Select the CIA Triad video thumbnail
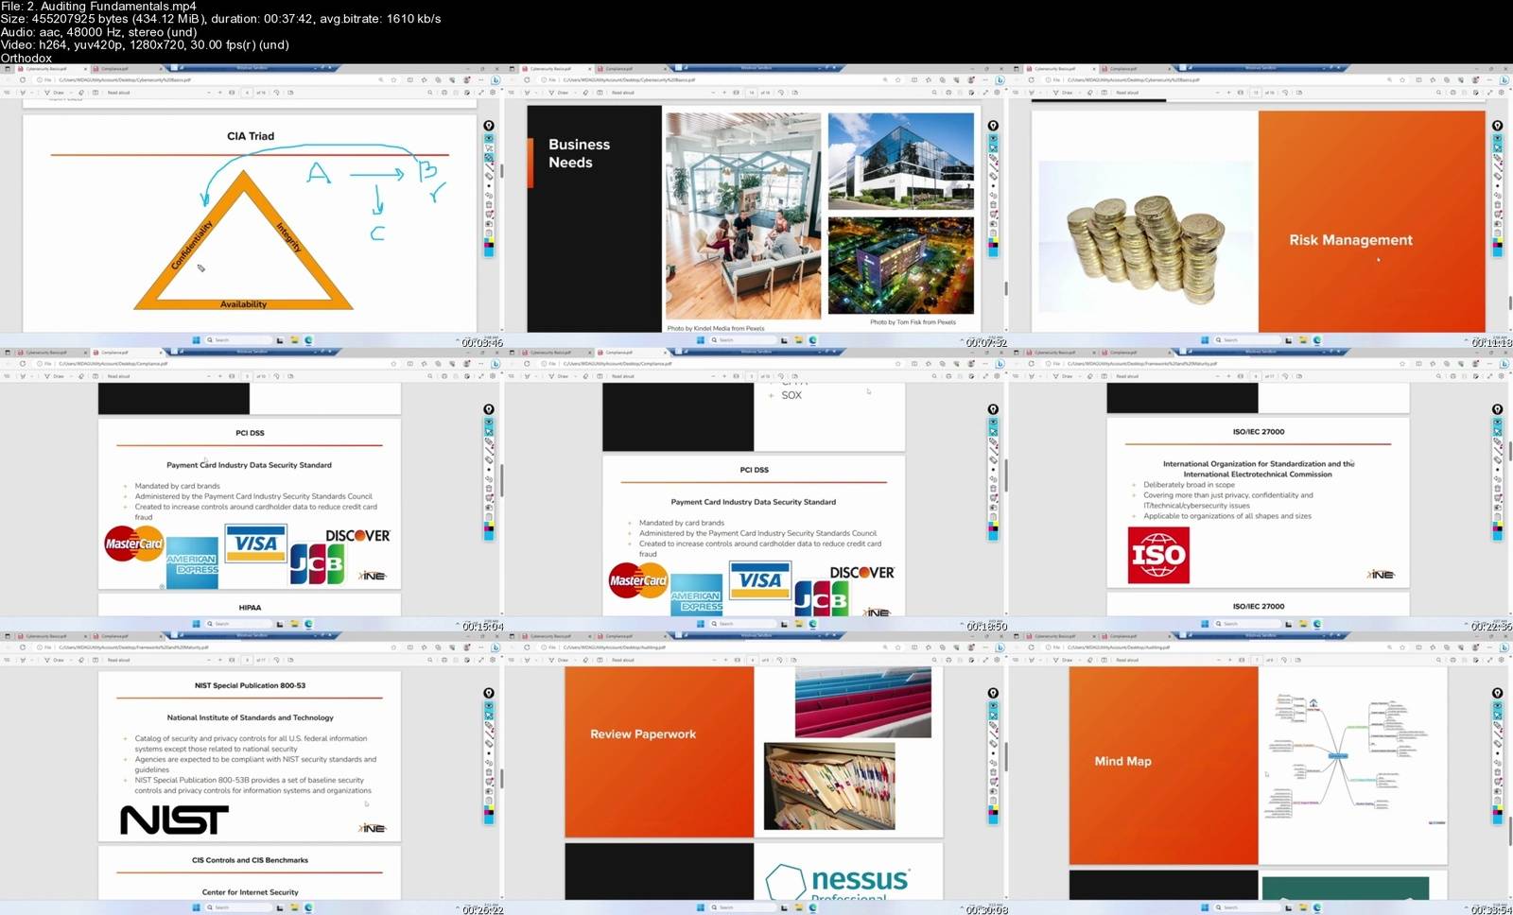1513x915 pixels. tap(252, 206)
